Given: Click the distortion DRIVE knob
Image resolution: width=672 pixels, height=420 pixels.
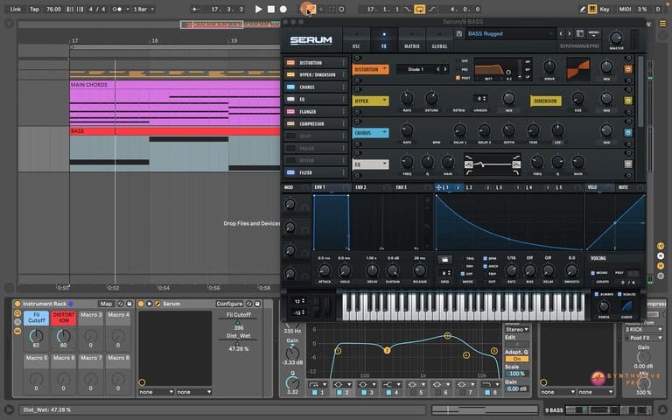Looking at the screenshot, I should pos(549,66).
